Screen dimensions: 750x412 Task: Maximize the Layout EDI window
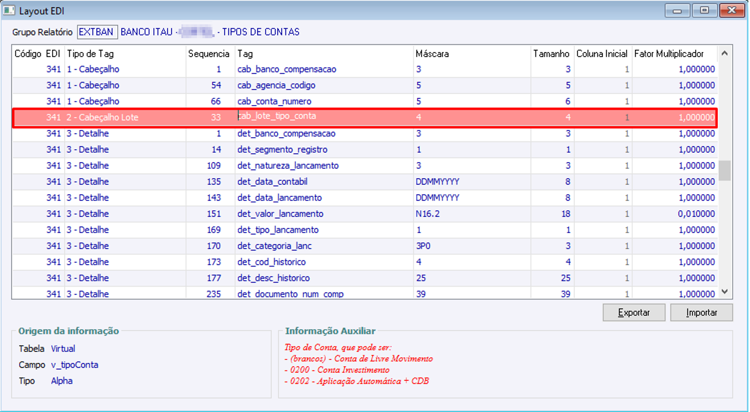704,10
